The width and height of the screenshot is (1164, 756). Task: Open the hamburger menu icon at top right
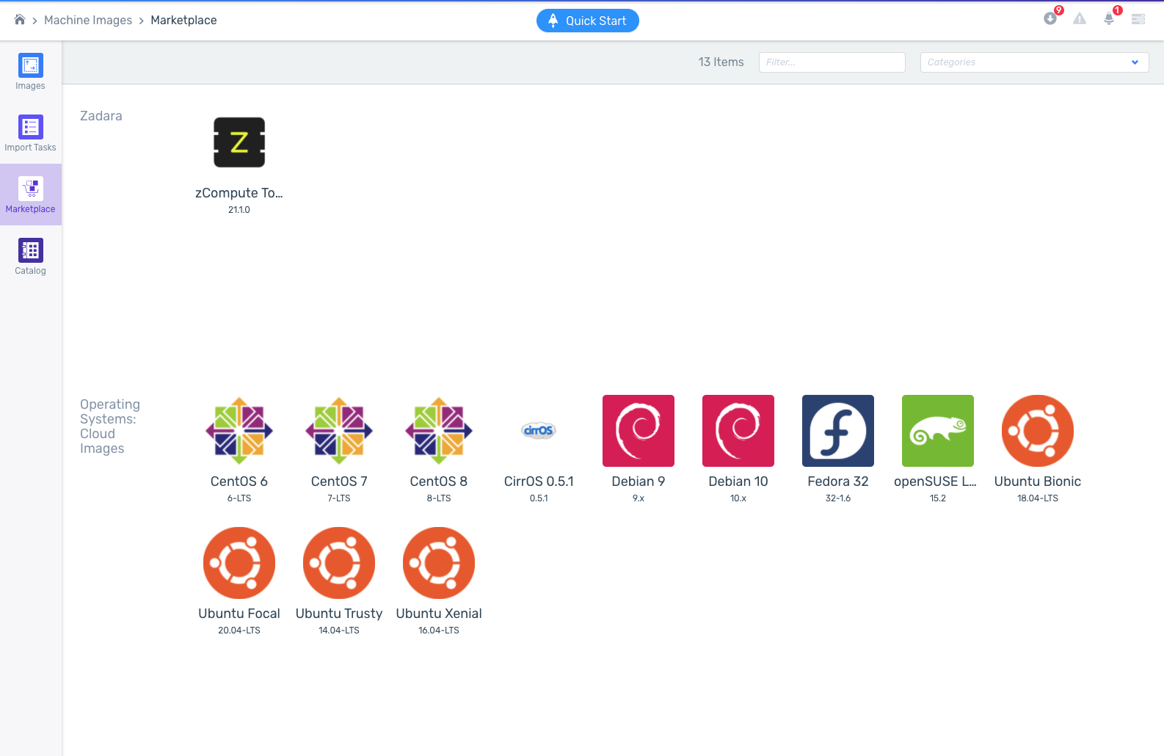pyautogui.click(x=1138, y=20)
